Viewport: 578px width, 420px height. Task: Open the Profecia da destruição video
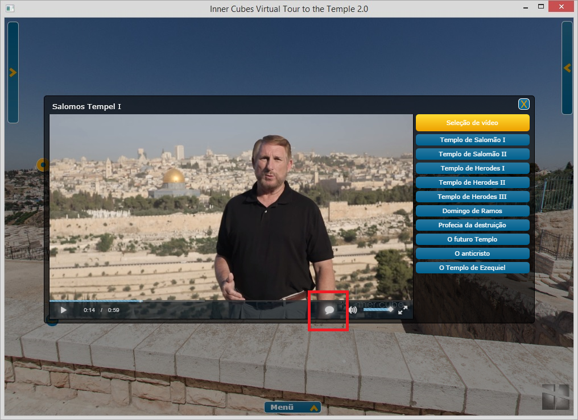(x=473, y=225)
